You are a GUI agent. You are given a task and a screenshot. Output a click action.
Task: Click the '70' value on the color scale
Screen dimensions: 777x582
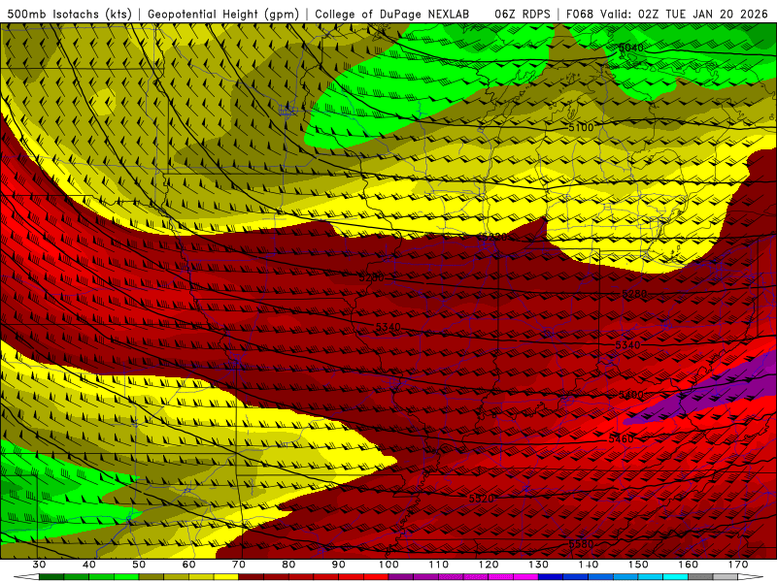click(239, 565)
